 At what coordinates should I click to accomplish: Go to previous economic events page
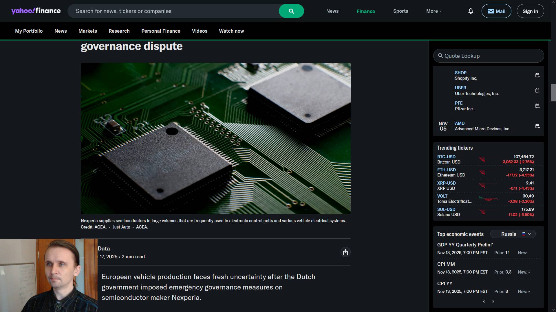484,302
